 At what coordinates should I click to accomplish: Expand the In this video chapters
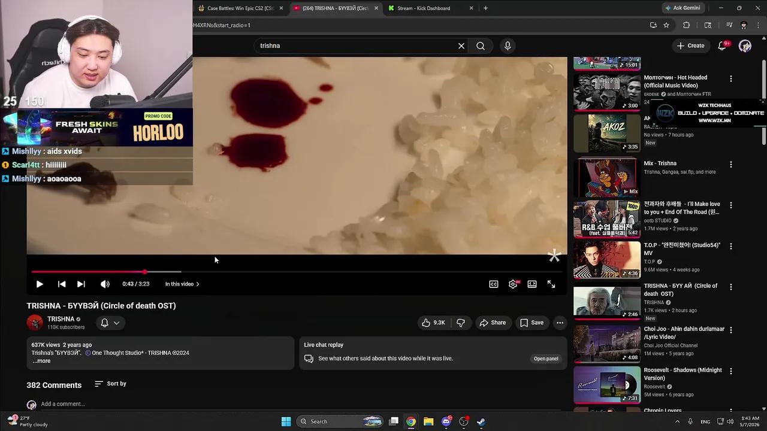(182, 284)
